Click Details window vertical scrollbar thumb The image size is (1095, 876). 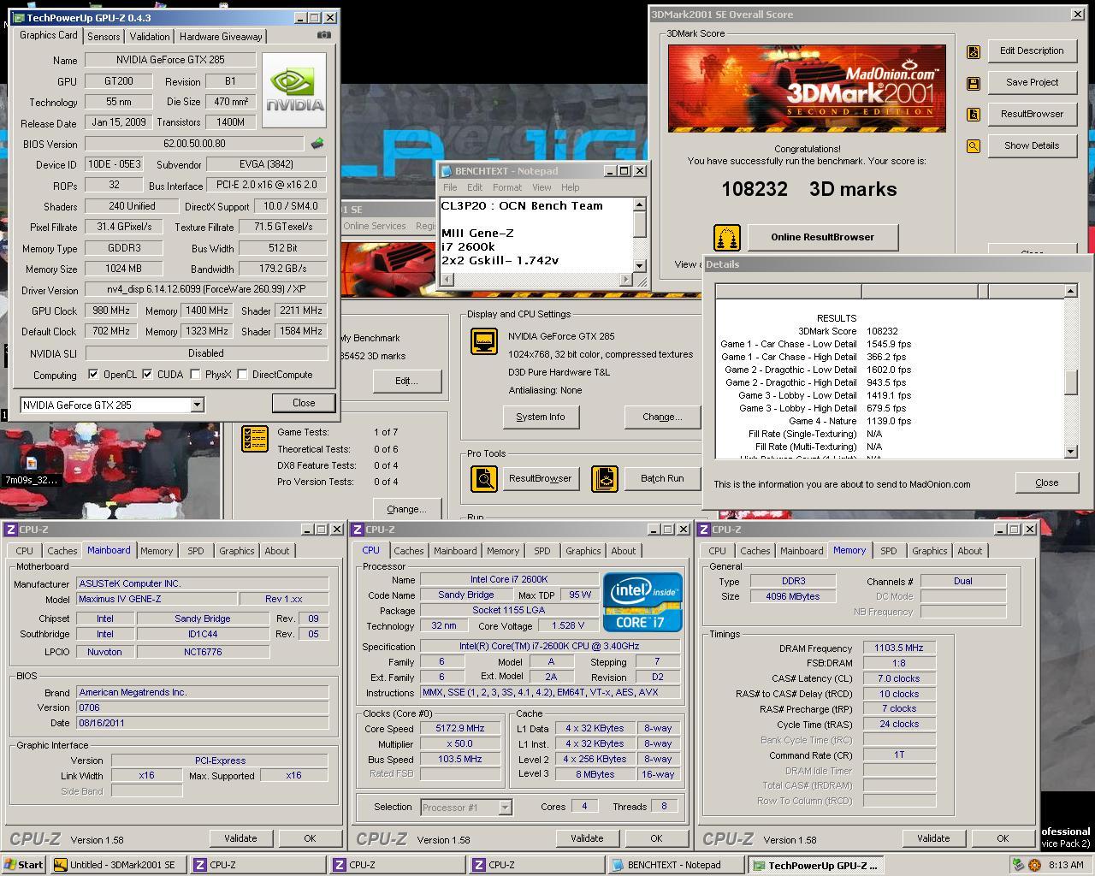click(x=1070, y=382)
